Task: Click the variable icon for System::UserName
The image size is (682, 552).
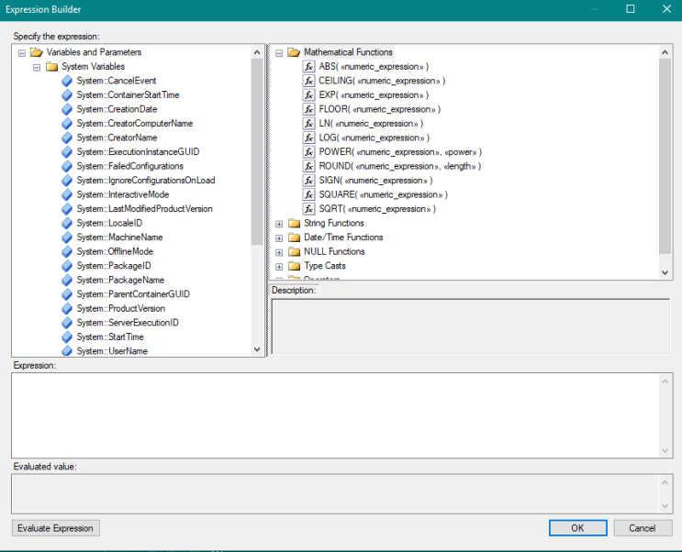Action: coord(67,351)
